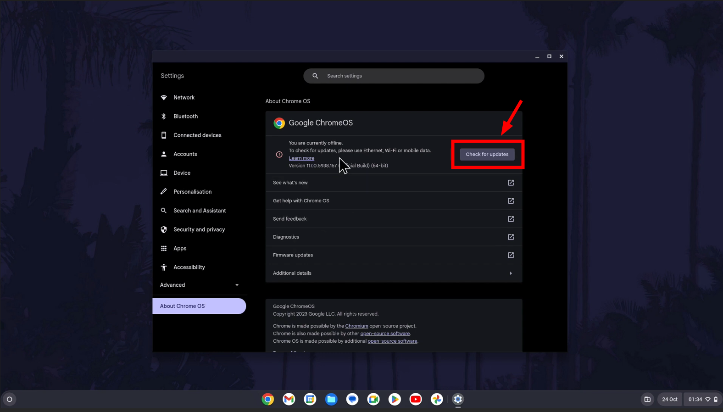
Task: Open Accessibility settings in the sidebar
Action: (199, 267)
